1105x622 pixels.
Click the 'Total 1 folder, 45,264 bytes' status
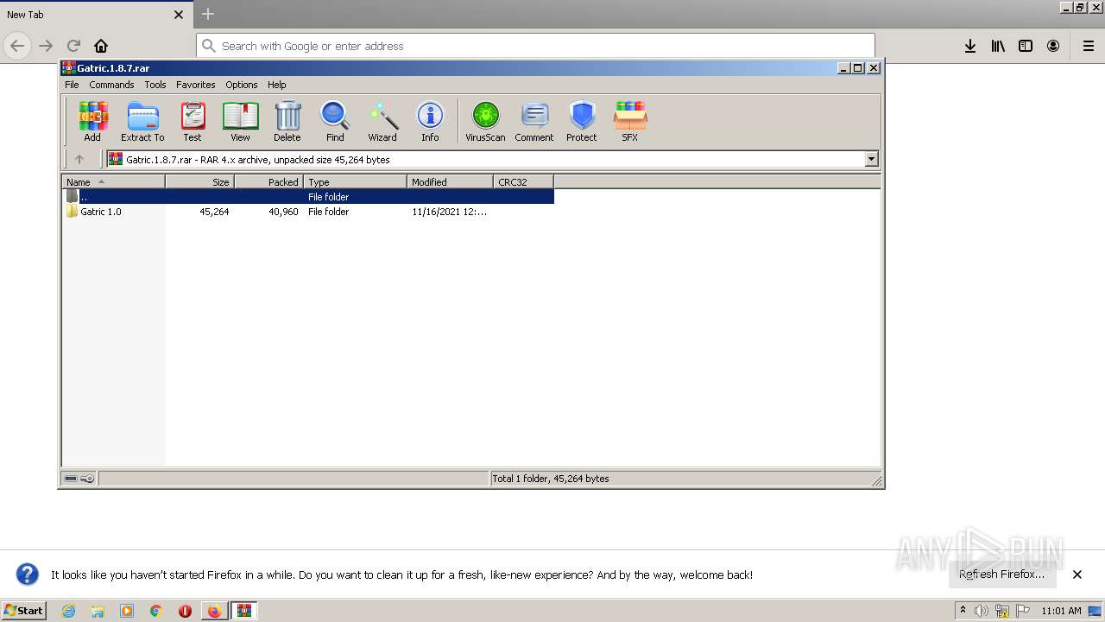click(x=551, y=479)
